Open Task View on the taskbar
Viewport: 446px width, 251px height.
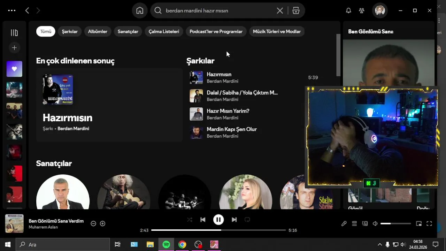click(117, 244)
